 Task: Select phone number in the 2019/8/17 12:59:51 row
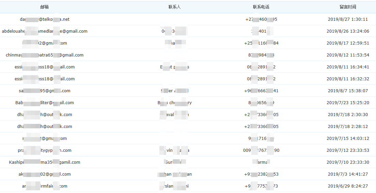point(261,43)
